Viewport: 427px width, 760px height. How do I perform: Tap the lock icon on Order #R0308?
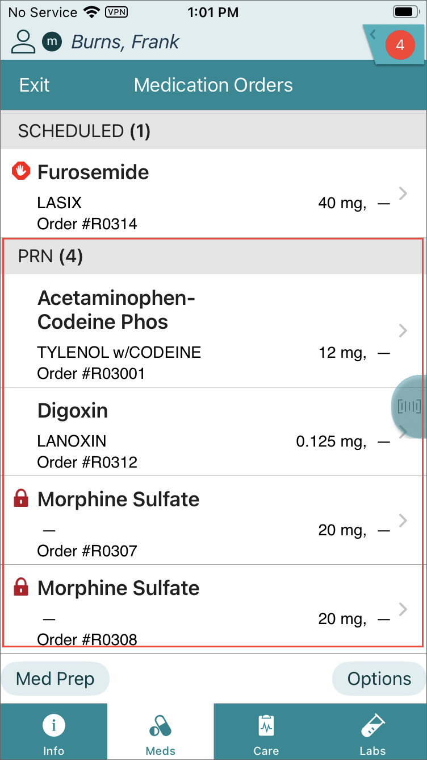(21, 588)
